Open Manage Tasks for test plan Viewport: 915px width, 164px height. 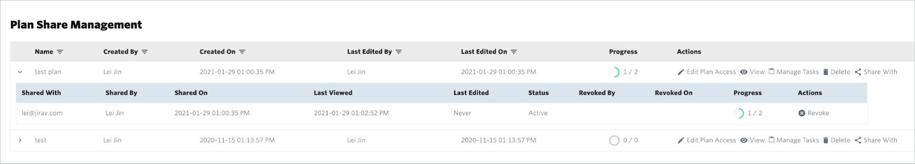794,72
